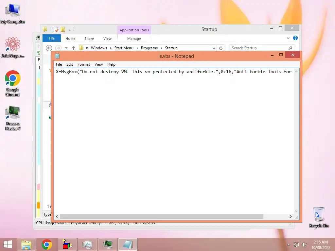This screenshot has width=335, height=251.
Task: Open the Explorer View ribbon tab
Action: click(107, 39)
